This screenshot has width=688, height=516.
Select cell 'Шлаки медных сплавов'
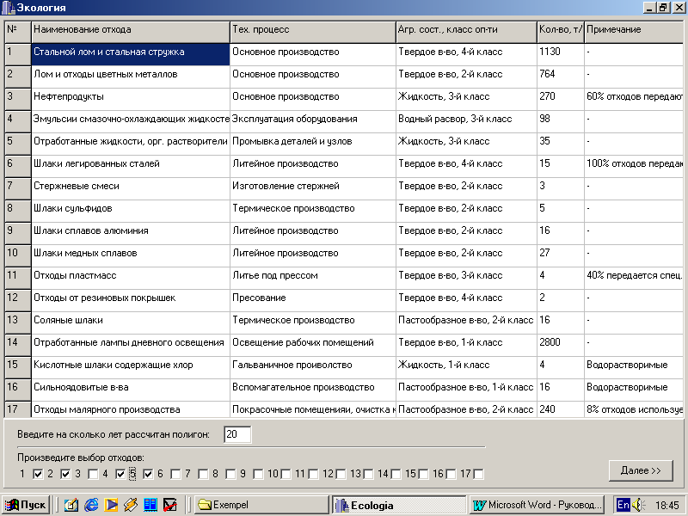pos(131,255)
